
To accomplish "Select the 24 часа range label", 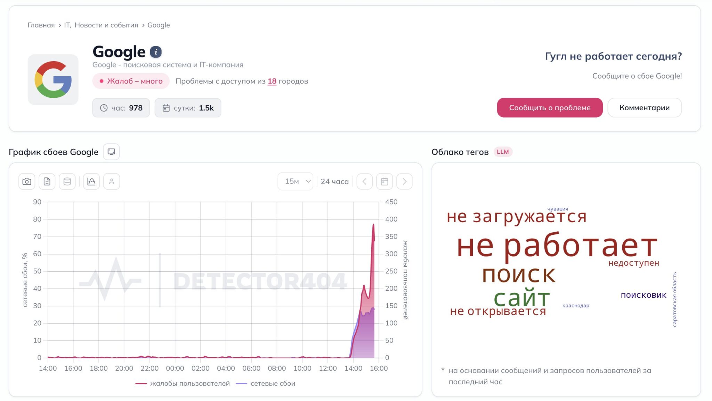I will click(334, 182).
